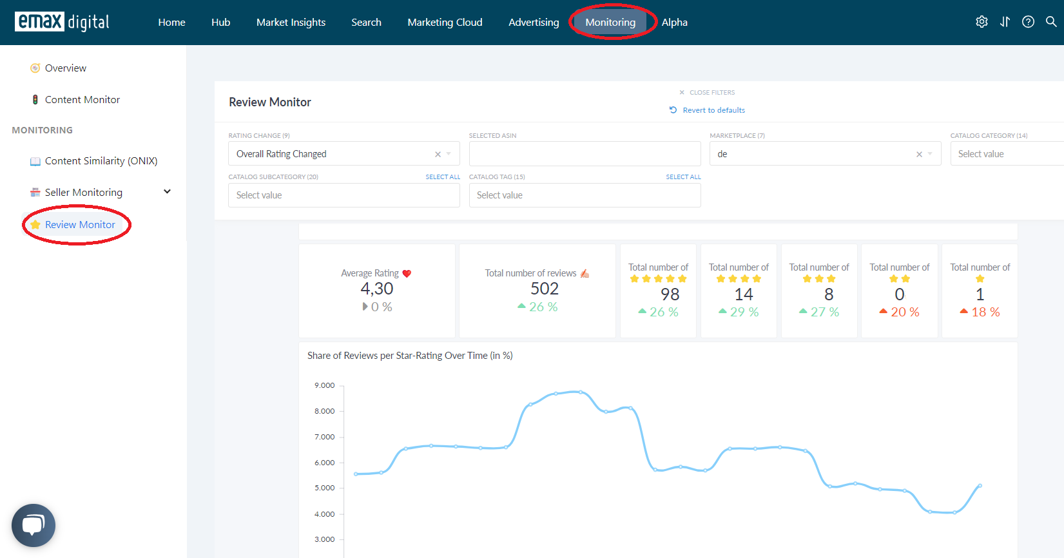Click the Revert to defaults arrow icon
The width and height of the screenshot is (1064, 558).
pos(673,110)
